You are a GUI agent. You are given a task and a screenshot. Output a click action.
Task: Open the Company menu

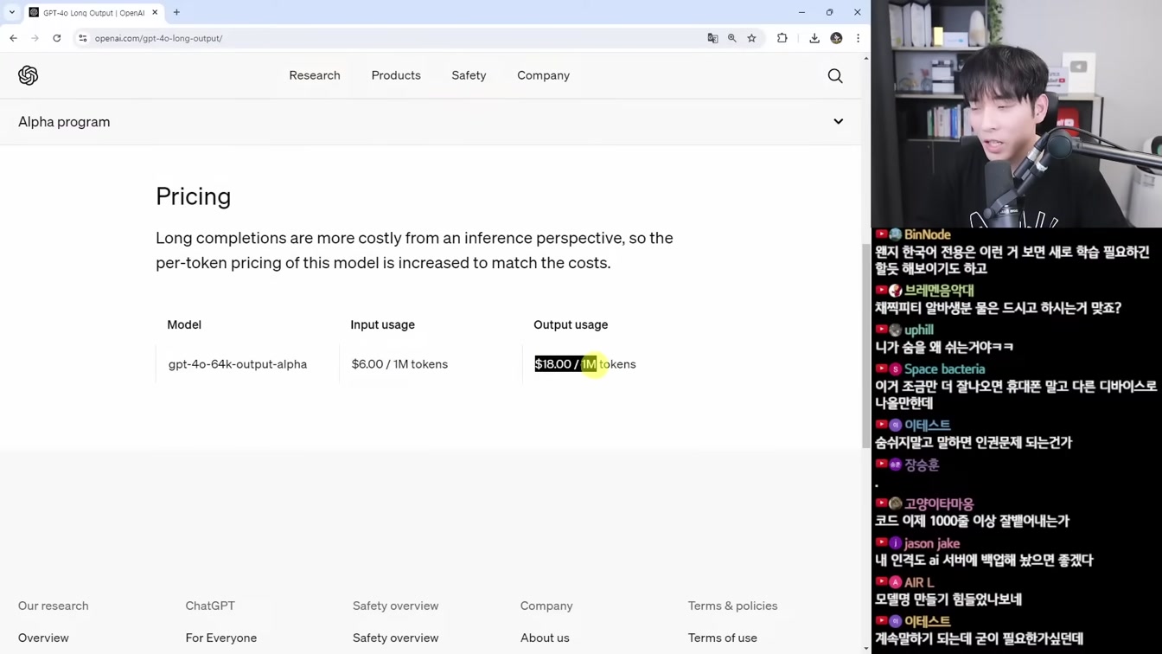coord(543,75)
